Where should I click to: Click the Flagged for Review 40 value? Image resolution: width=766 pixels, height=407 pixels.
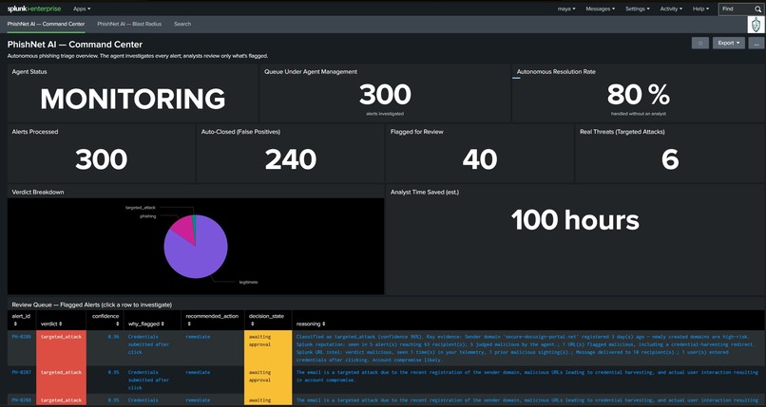coord(480,159)
